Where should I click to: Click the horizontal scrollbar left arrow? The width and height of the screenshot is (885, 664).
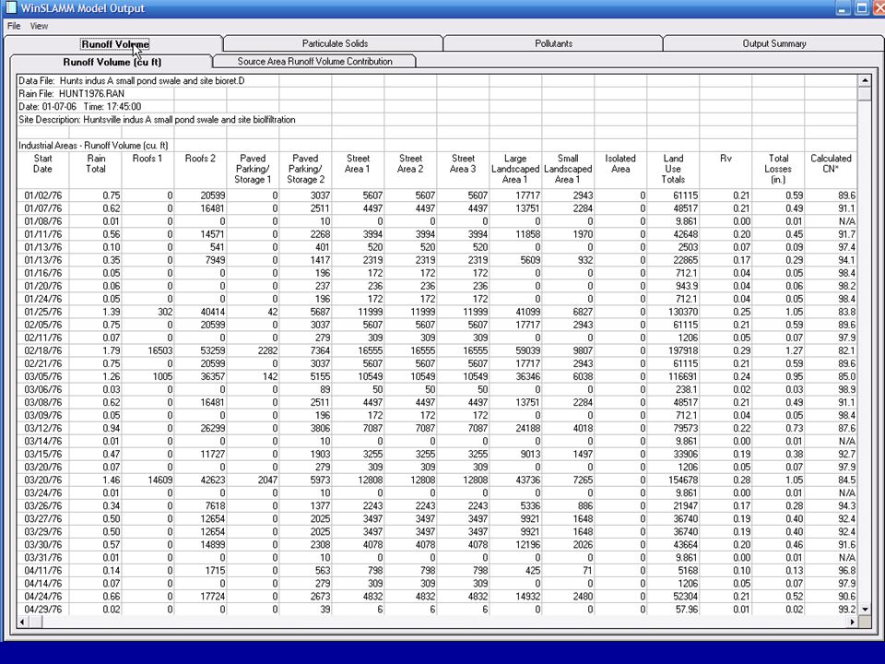22,622
